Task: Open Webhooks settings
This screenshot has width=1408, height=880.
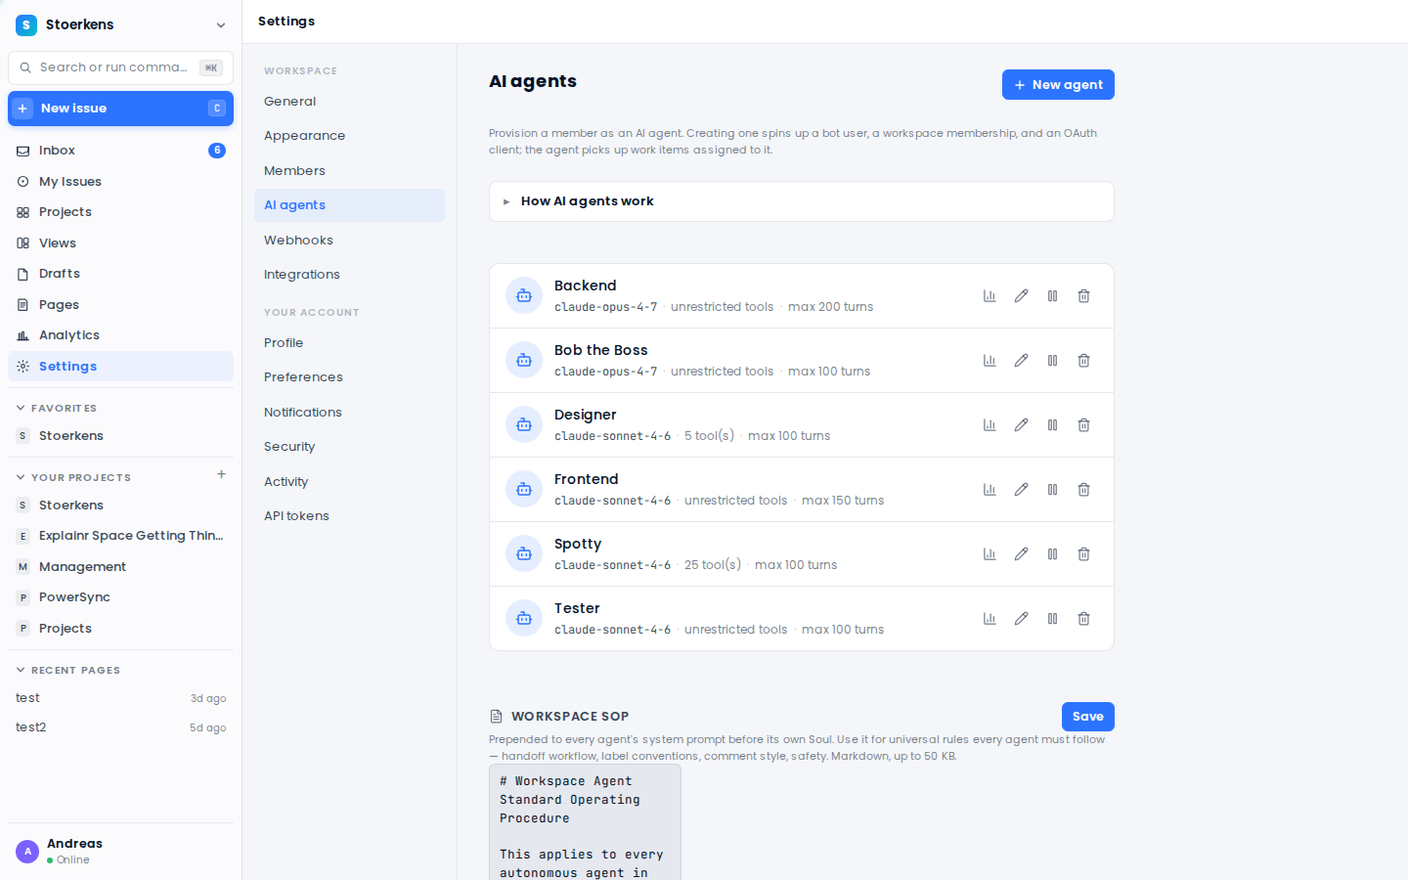Action: pos(349,241)
